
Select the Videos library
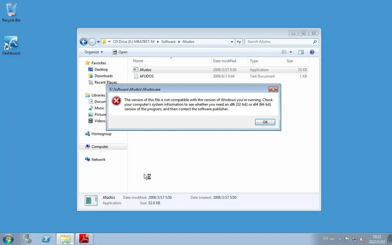97,121
